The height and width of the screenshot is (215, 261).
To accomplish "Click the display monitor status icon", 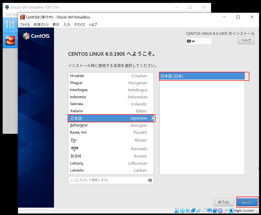I will pos(210,211).
